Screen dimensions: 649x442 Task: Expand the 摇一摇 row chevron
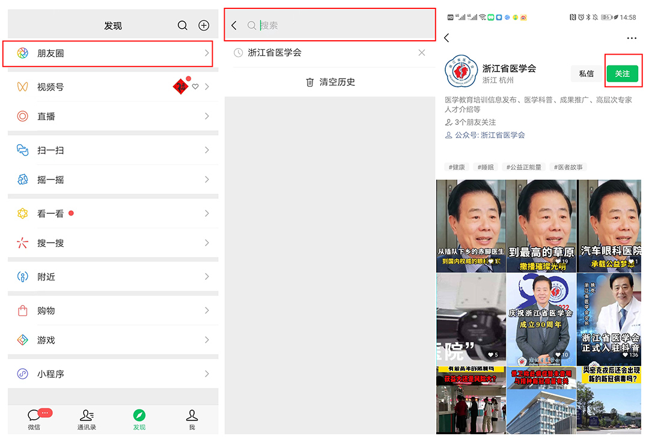tap(207, 180)
